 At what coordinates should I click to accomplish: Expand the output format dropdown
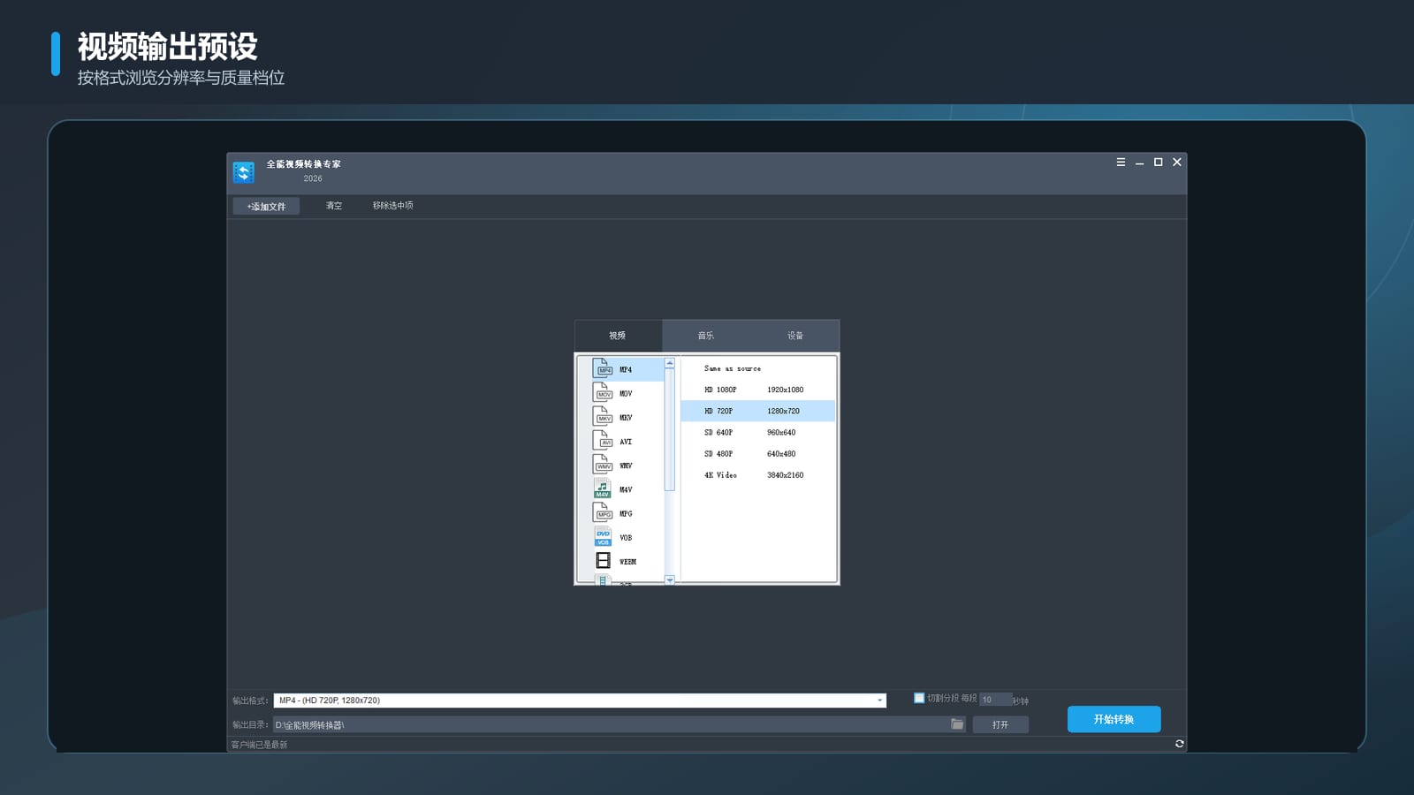point(879,700)
